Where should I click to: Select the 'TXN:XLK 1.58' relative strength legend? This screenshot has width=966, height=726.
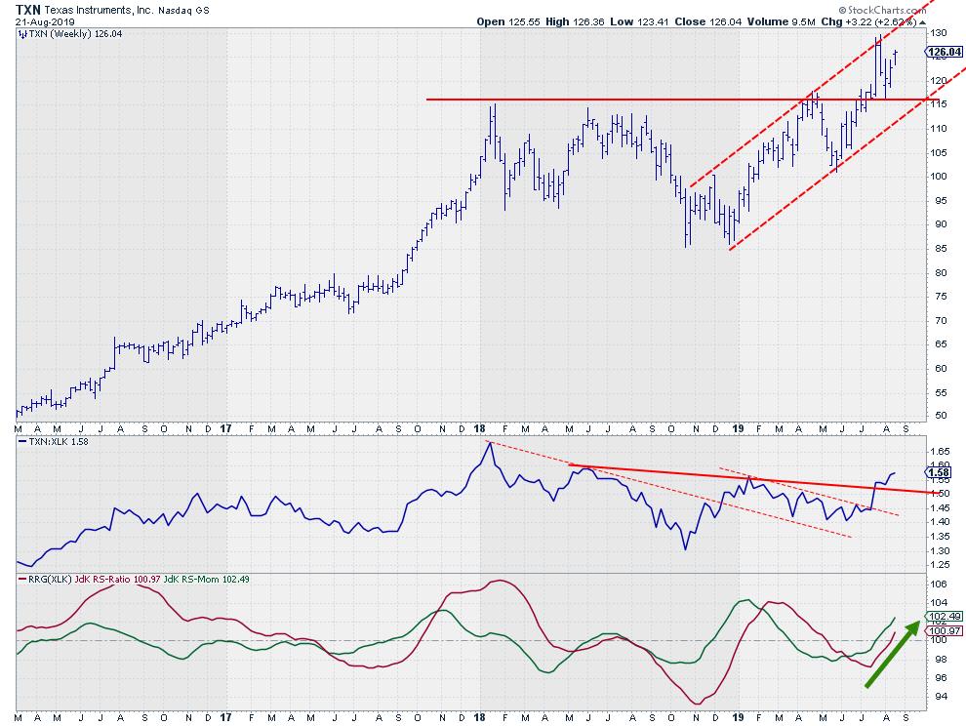[58, 441]
